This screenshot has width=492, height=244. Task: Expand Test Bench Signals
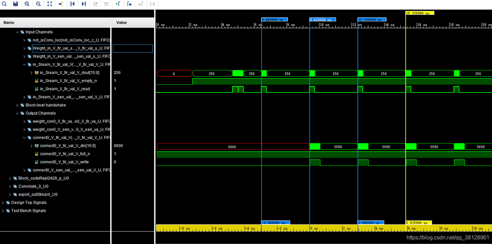coord(3,211)
